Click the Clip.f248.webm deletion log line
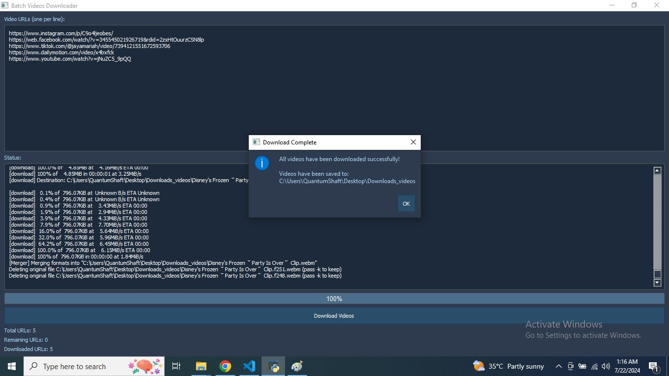 175,276
